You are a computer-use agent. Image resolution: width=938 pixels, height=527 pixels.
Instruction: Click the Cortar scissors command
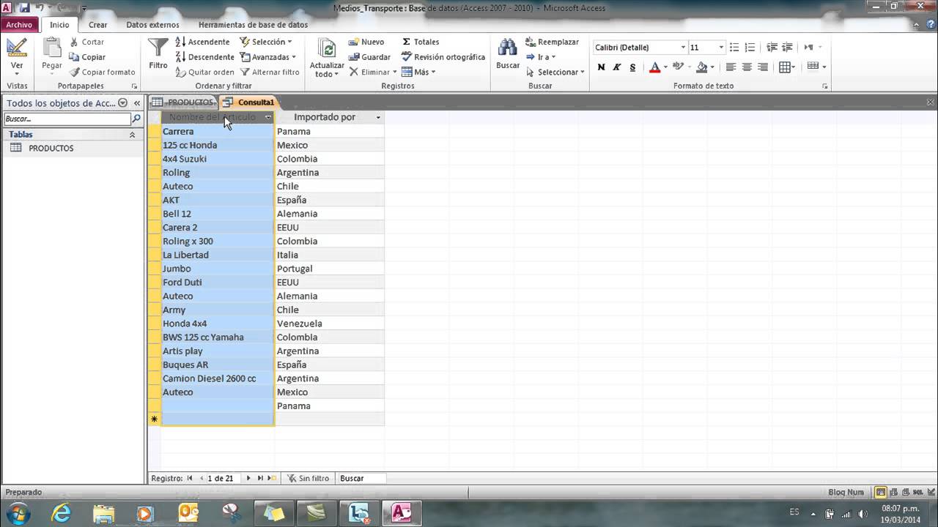click(x=87, y=42)
